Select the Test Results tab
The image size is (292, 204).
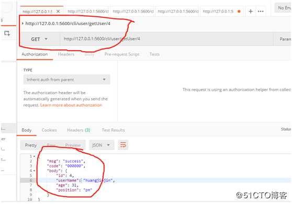(113, 130)
